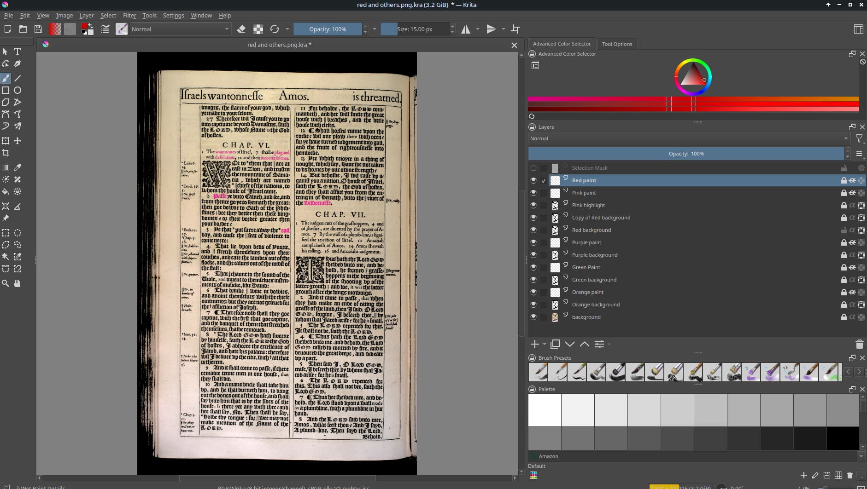
Task: Expand the reload preset options arrow
Action: 287,29
